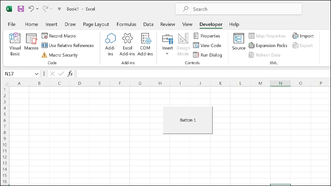331x186 pixels.
Task: Open the Review tab
Action: point(168,24)
